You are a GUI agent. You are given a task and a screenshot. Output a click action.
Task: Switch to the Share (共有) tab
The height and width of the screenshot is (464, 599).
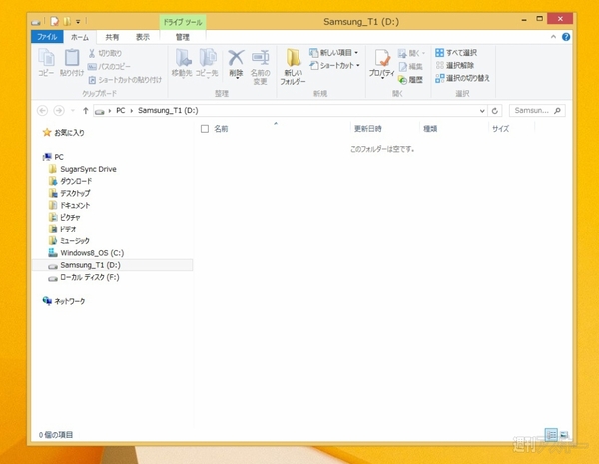click(x=112, y=37)
